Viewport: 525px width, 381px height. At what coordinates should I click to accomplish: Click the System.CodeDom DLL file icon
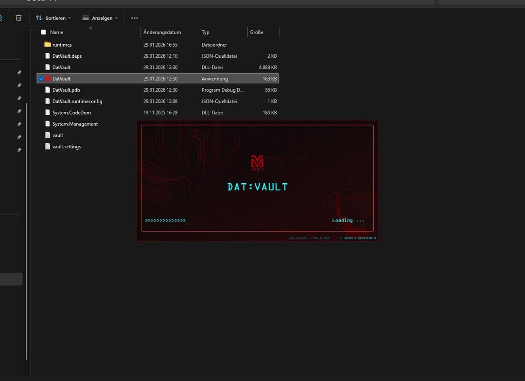[x=48, y=113]
